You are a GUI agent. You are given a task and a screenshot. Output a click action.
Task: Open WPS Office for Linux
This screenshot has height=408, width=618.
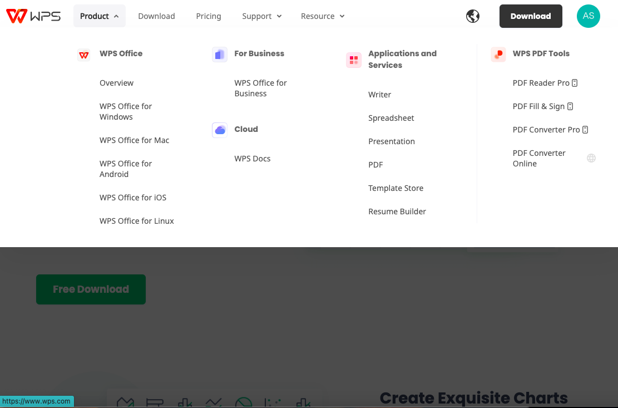137,221
